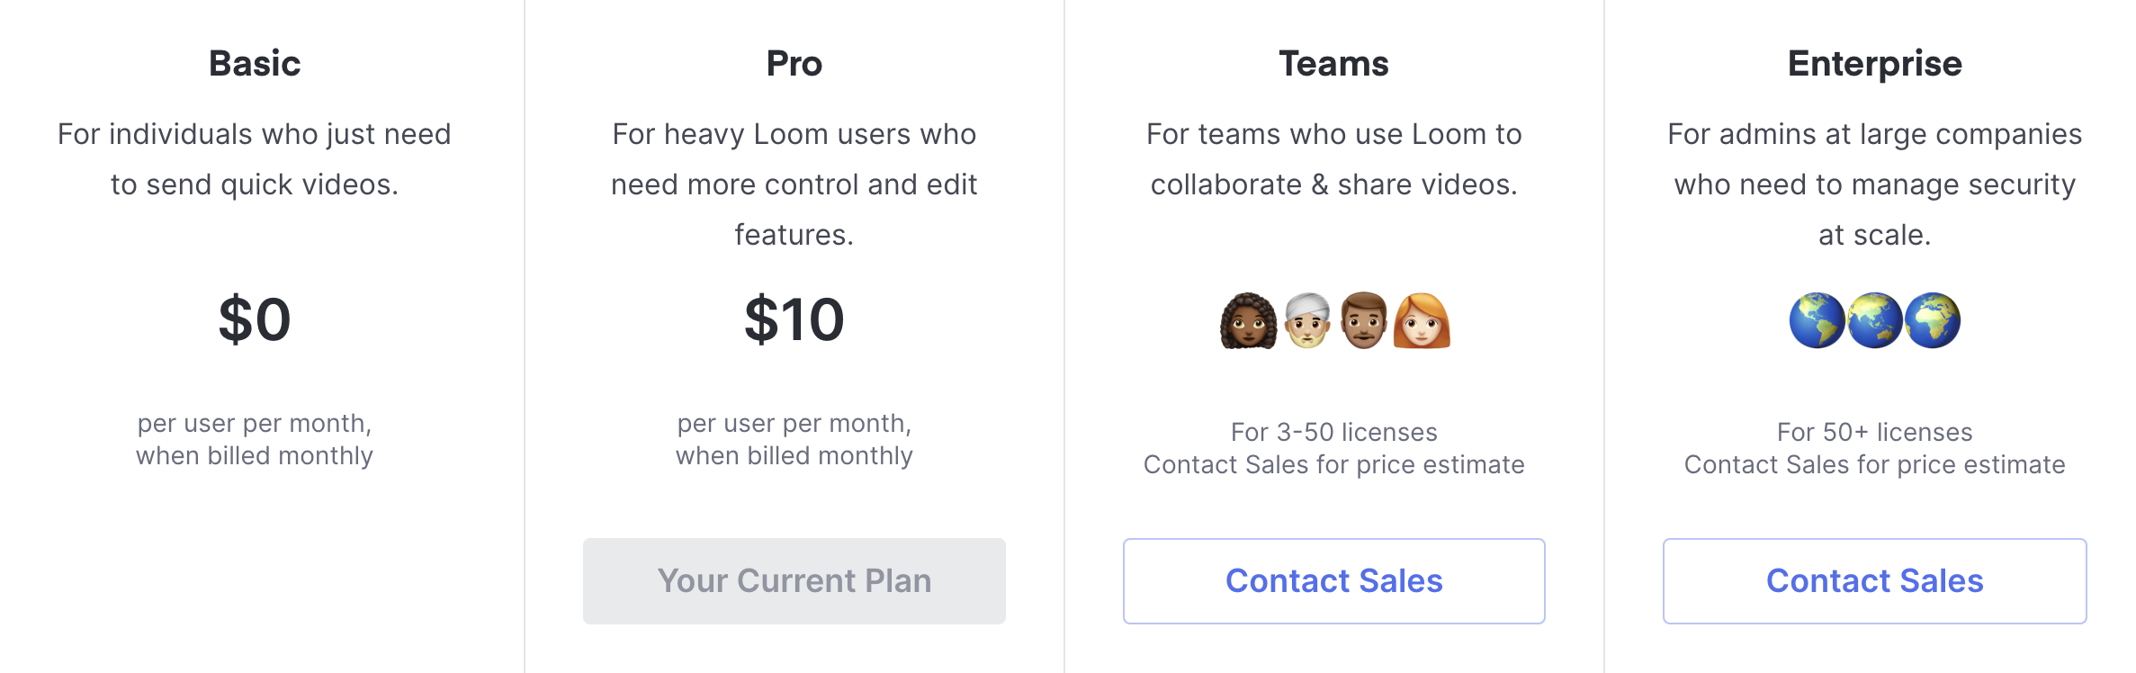Screen dimensions: 2136x673
Task: Click the For 50+ licenses text
Action: 1875,432
